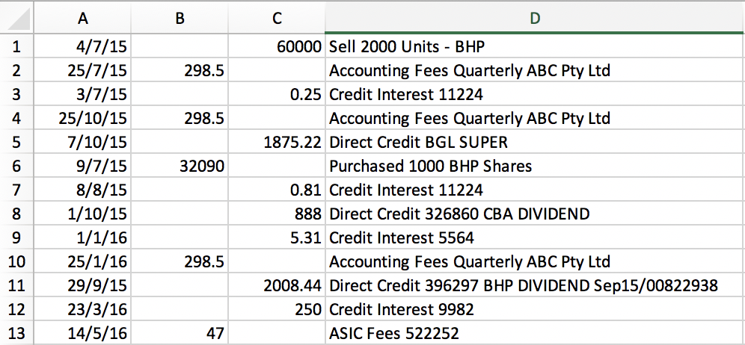
Task: Select the highlighted column D header
Action: point(535,19)
